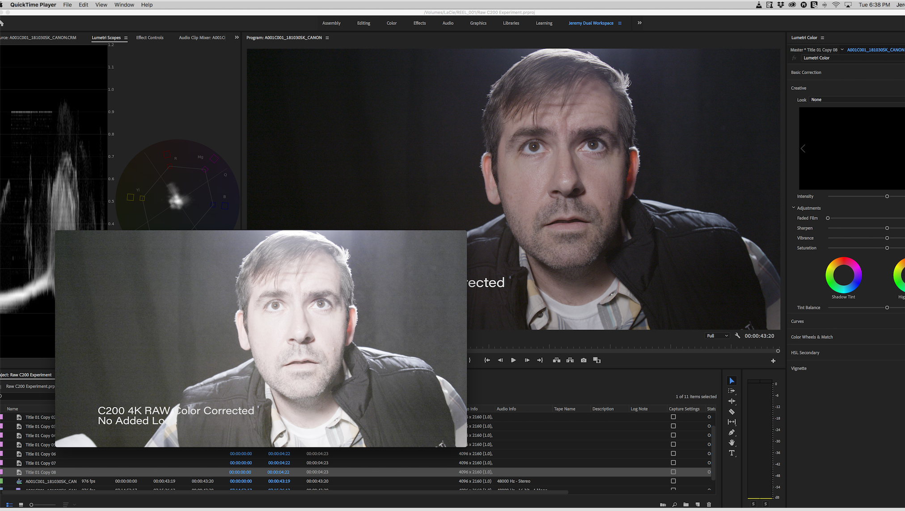The width and height of the screenshot is (905, 511).
Task: Toggle Capture Settings checkbox for Title 01 Copy 07
Action: coord(673,463)
